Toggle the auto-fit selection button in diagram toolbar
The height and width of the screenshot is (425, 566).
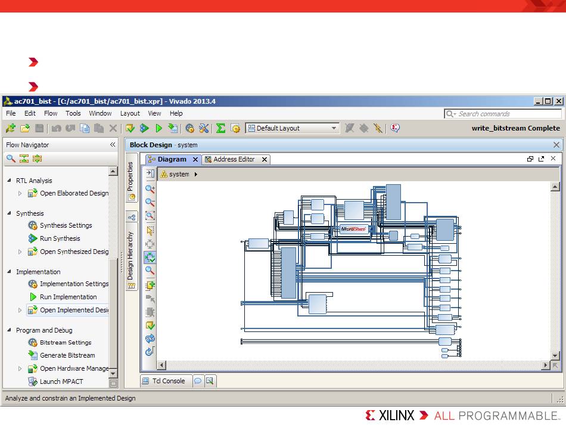(x=150, y=258)
